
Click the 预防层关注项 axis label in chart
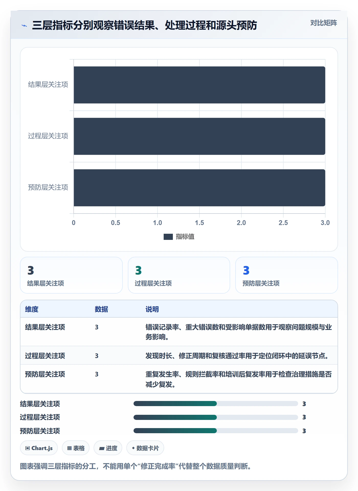pos(48,187)
